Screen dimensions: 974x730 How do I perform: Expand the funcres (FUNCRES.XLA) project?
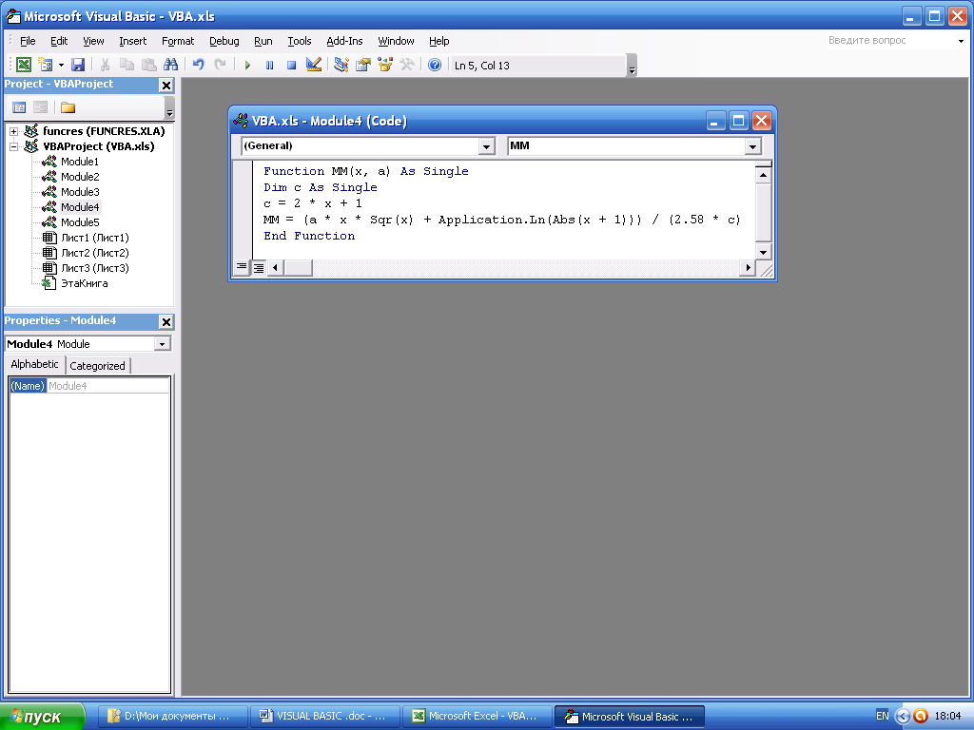pos(13,131)
